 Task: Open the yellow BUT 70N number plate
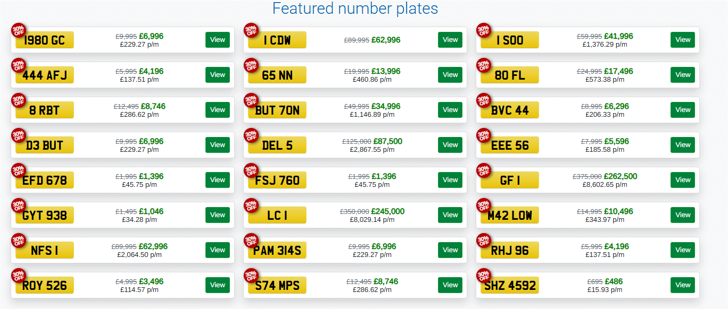(277, 110)
